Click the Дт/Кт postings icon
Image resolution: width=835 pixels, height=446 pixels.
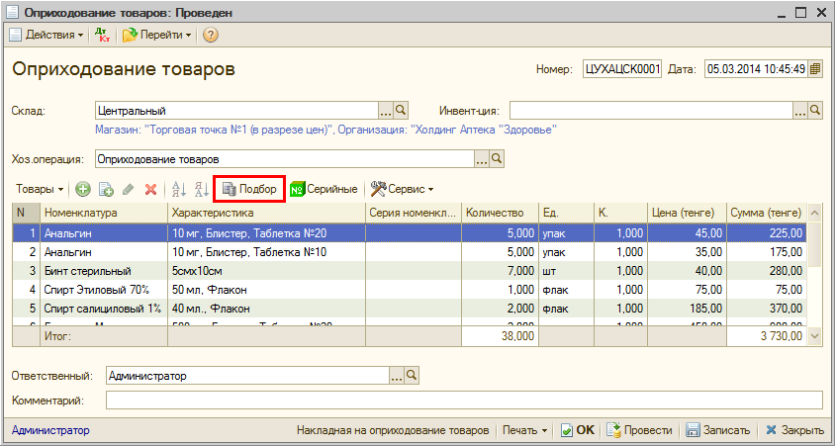(102, 35)
